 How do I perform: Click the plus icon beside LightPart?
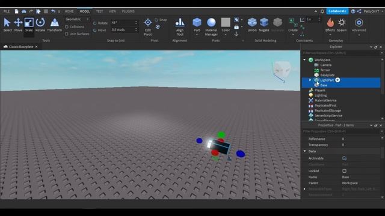pos(337,80)
